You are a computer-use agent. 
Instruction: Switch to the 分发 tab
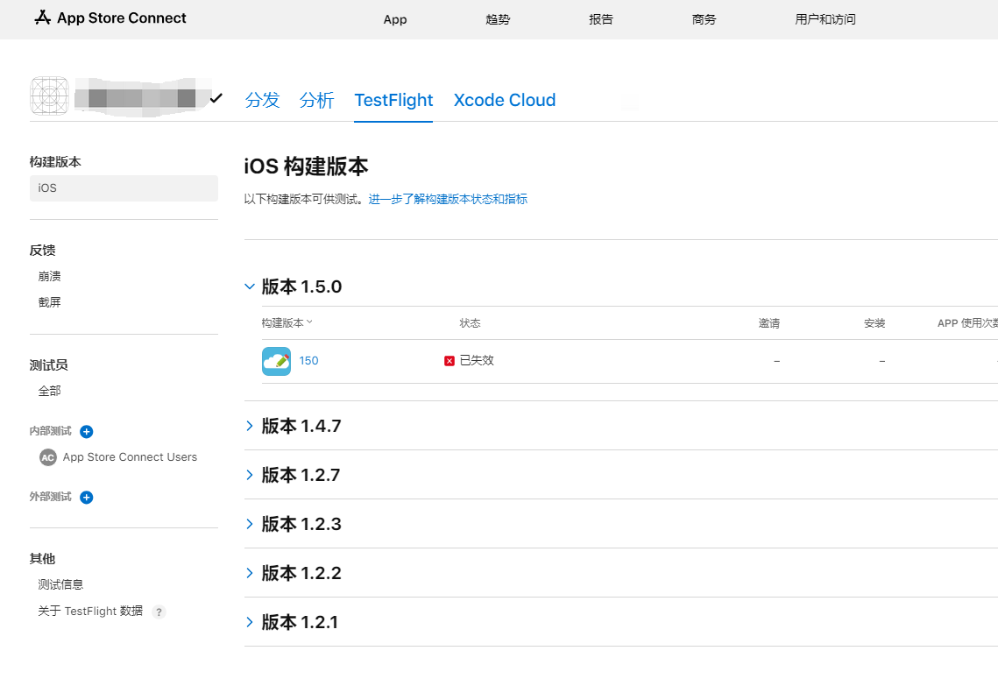tap(262, 100)
